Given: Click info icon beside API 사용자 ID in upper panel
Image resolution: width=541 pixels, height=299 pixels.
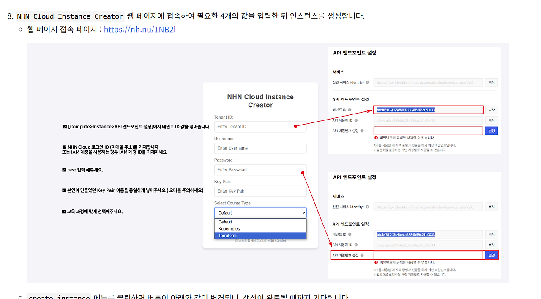Looking at the screenshot, I should (356, 120).
